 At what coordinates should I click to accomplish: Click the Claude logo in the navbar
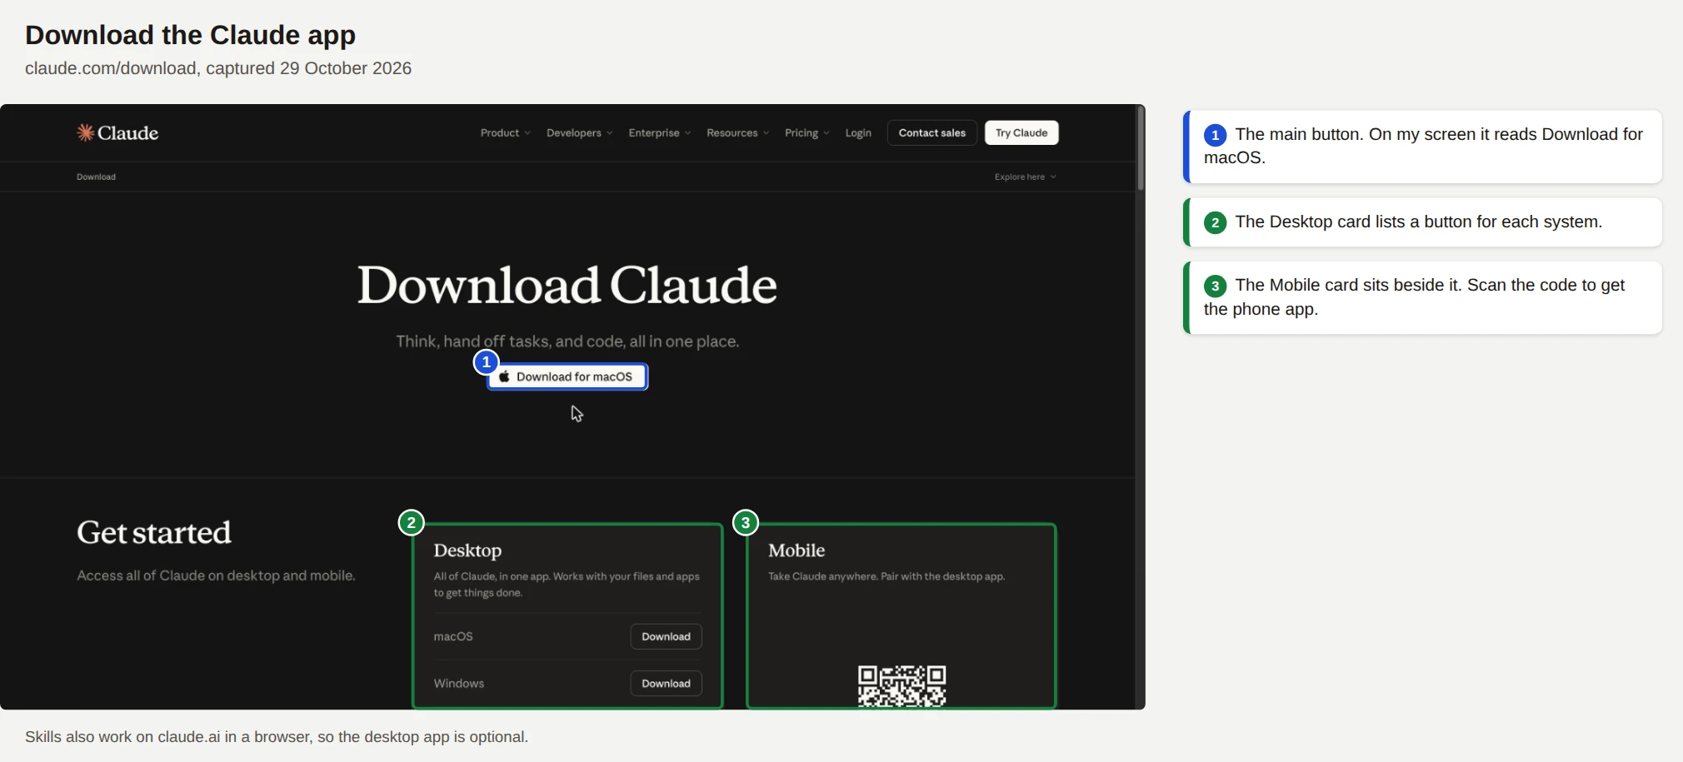[117, 133]
